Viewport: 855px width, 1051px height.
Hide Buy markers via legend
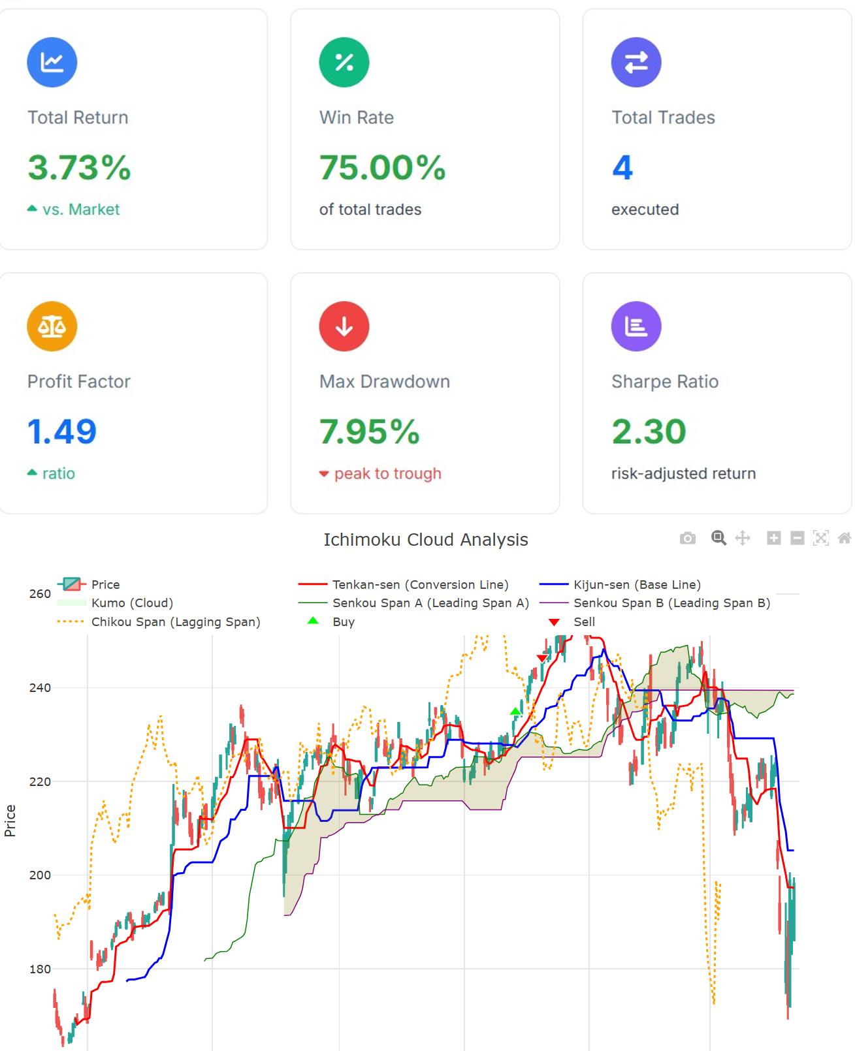pos(343,622)
